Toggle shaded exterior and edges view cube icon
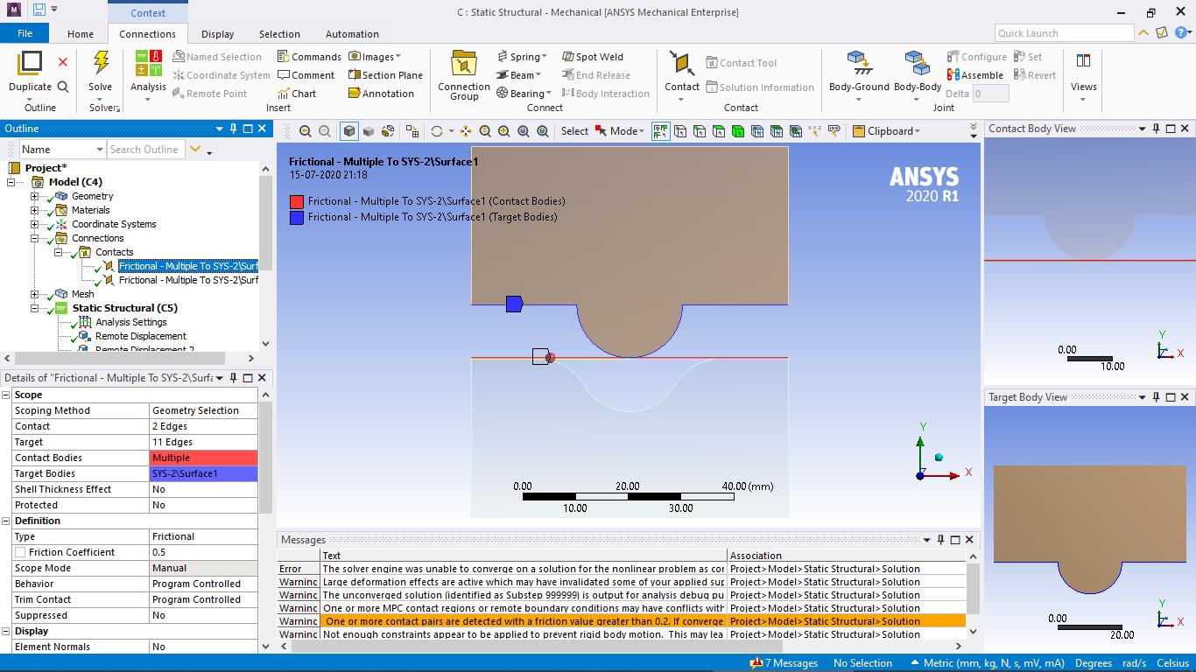Viewport: 1196px width, 672px height. pos(349,131)
